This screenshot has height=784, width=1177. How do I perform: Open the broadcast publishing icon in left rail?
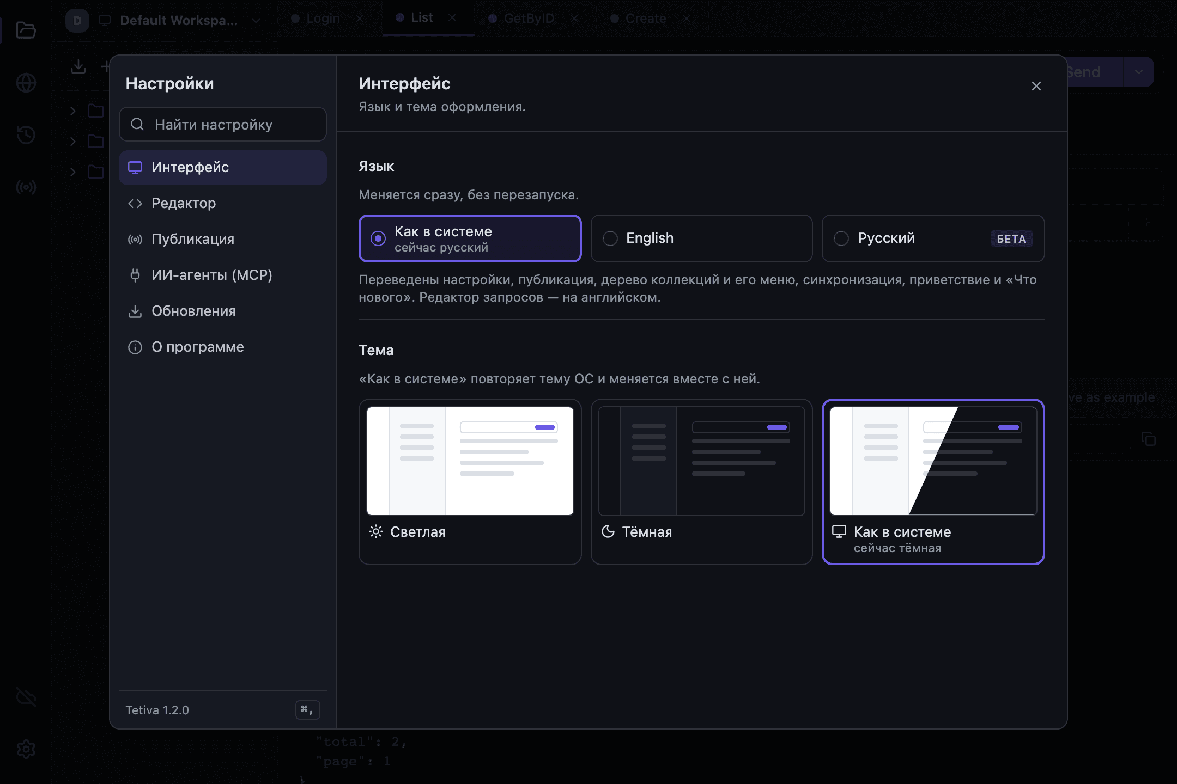click(x=26, y=187)
